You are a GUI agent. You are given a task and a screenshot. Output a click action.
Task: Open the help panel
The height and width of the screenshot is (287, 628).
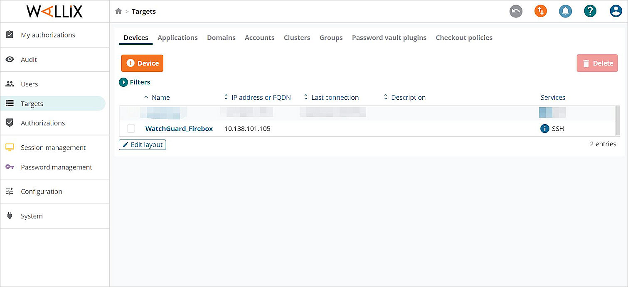[x=590, y=11]
